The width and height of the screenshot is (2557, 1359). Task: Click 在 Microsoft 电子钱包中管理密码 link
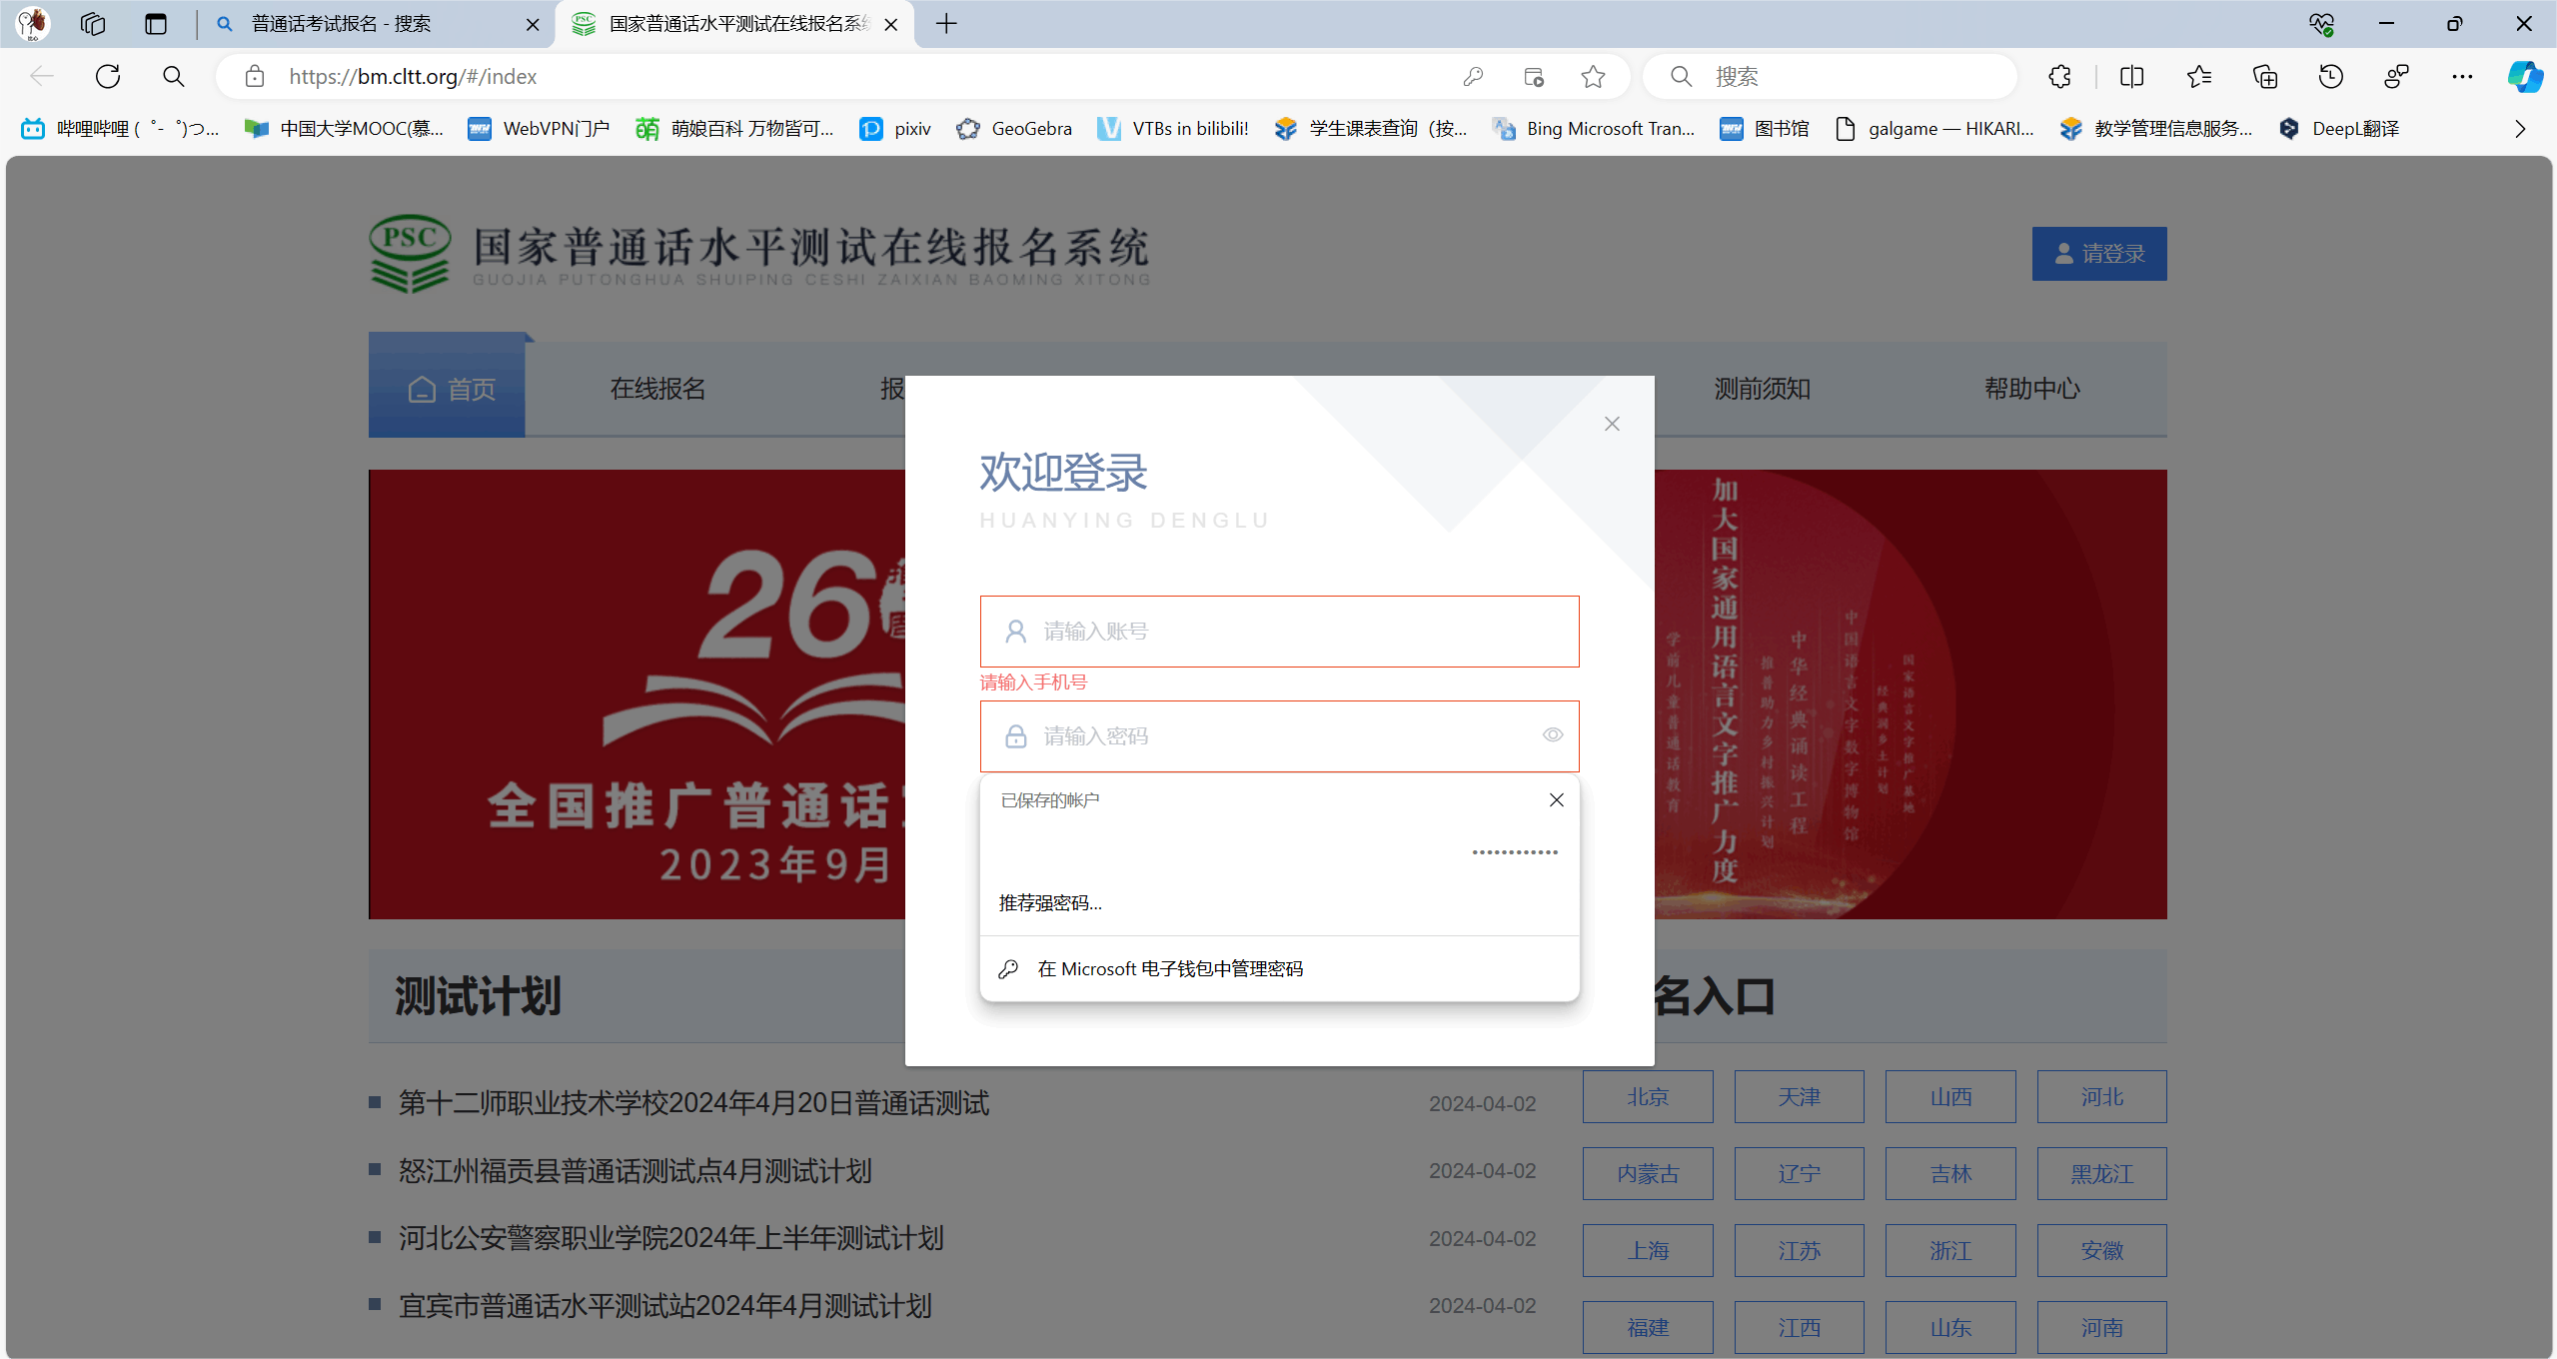pos(1169,969)
